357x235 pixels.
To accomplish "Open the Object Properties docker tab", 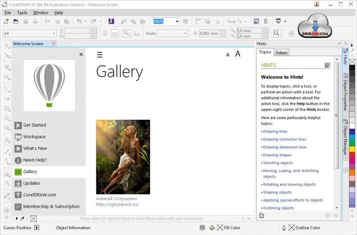I will click(345, 92).
